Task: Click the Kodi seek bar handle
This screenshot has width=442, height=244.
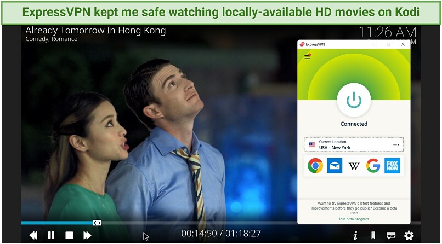Action: point(97,223)
